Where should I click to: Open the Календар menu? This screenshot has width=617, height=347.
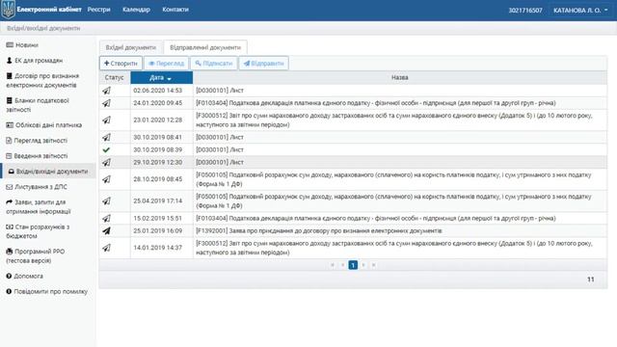tap(136, 10)
